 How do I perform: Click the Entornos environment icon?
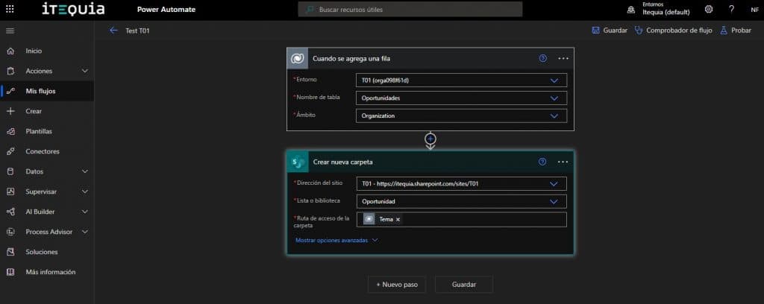(x=631, y=10)
